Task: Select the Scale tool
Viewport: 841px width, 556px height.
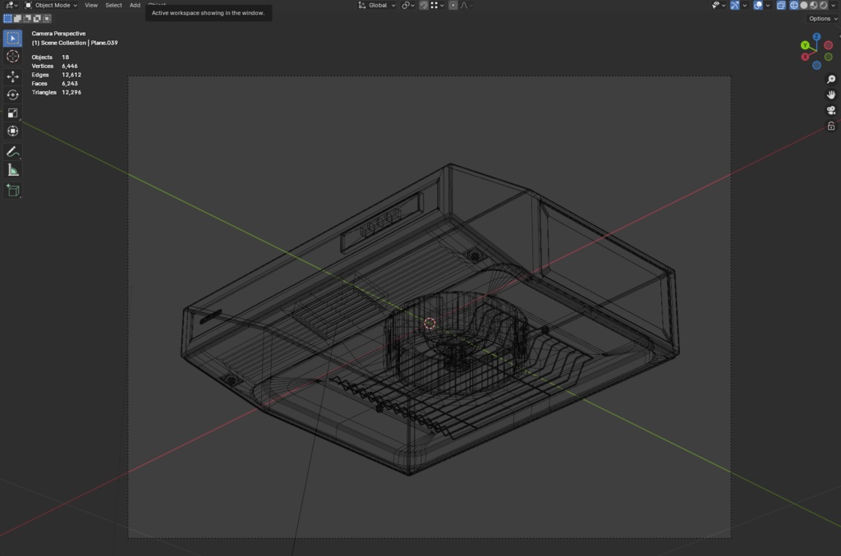Action: tap(13, 113)
